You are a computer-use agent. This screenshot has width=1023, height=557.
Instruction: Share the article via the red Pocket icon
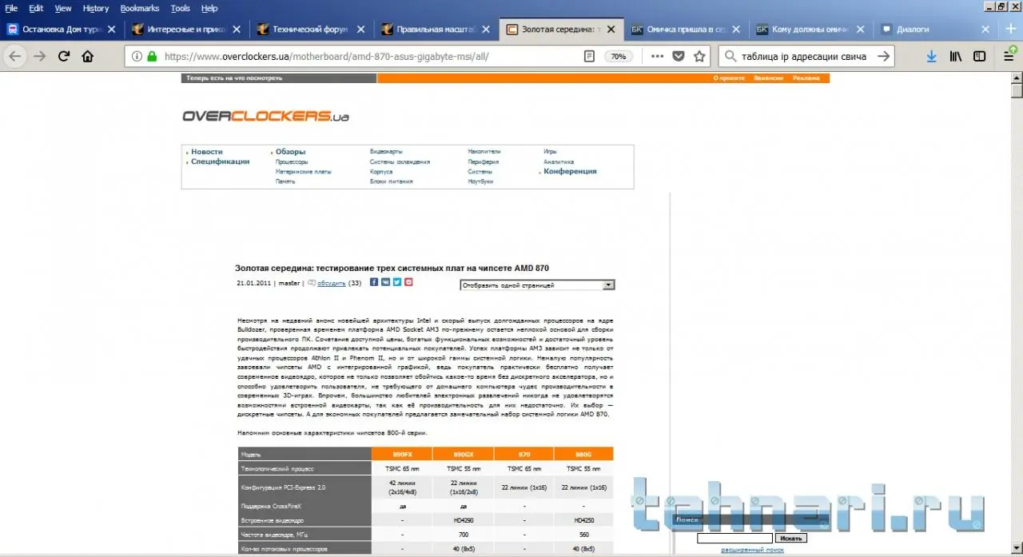(x=408, y=282)
